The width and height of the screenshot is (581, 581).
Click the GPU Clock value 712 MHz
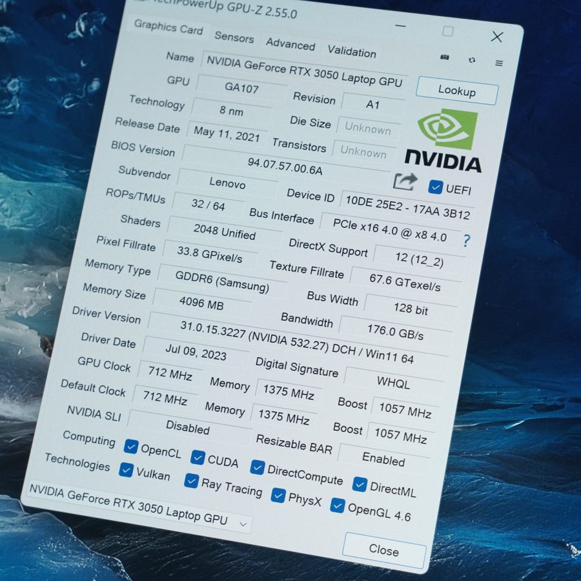pyautogui.click(x=170, y=372)
